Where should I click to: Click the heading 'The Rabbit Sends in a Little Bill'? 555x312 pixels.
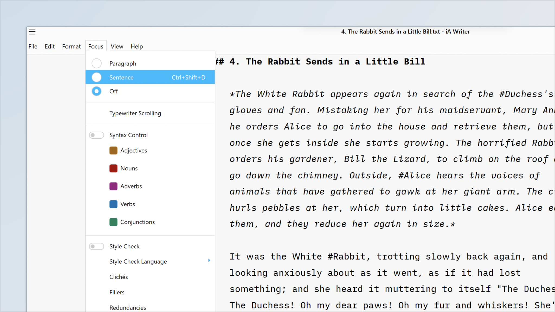[335, 61]
